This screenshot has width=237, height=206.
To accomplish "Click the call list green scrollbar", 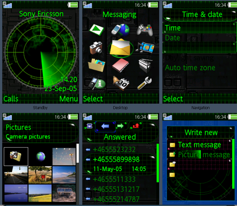I will pos(158,163).
